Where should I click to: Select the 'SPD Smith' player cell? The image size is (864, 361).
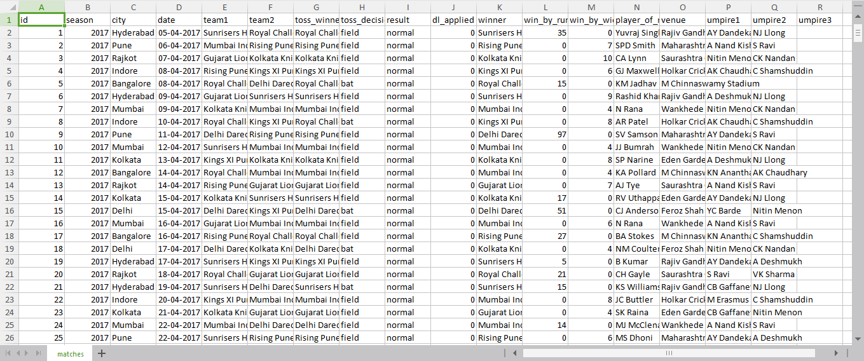click(x=636, y=45)
